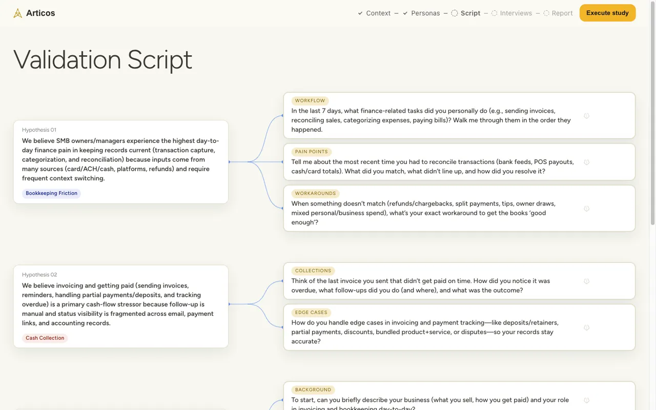Click the Execute study button

pos(607,13)
